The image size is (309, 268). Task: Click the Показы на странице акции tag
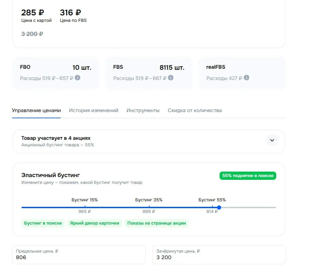pos(156,223)
